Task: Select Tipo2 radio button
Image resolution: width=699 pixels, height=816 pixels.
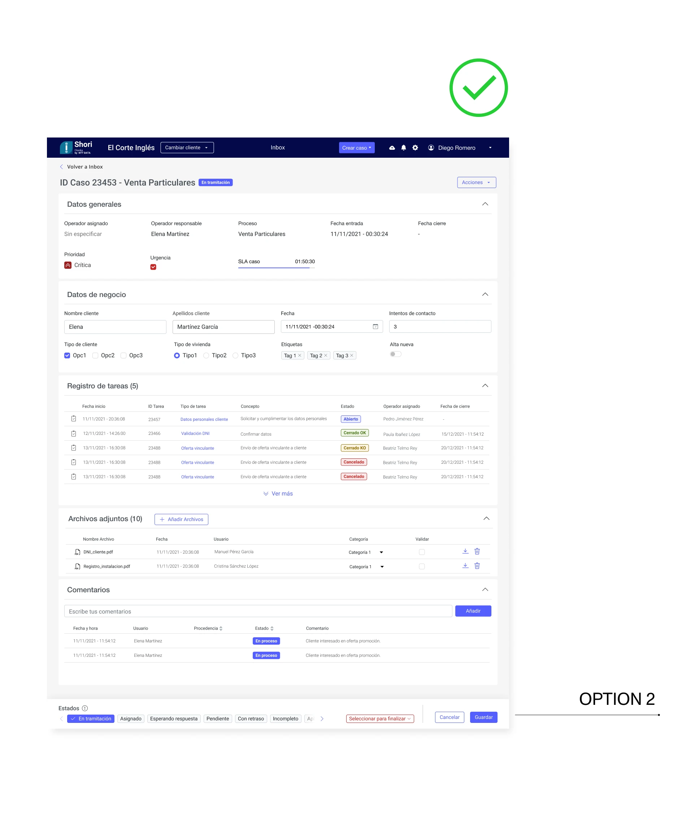Action: coord(206,355)
